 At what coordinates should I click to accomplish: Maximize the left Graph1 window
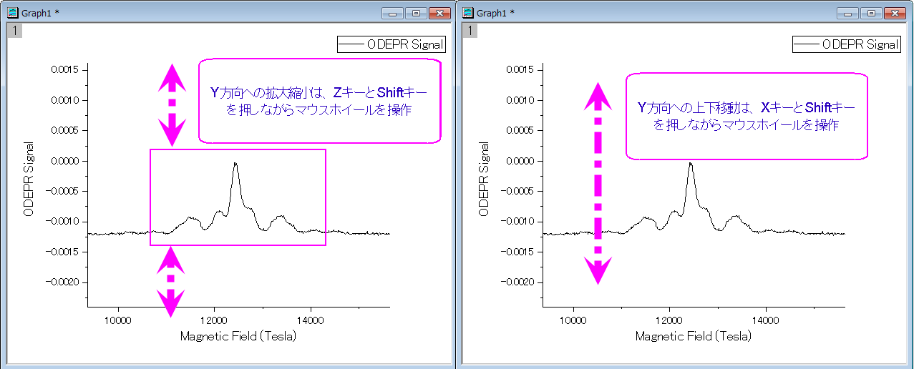click(416, 13)
